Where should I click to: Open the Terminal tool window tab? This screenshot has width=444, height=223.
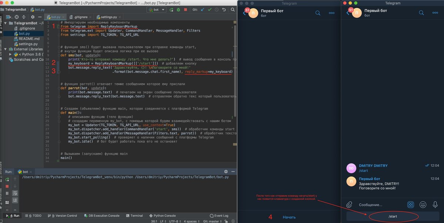point(135,216)
